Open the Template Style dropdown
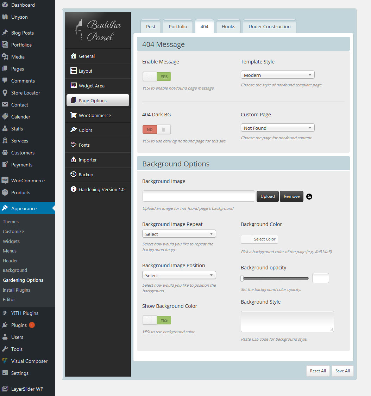Viewport: 371px width, 396px height. (277, 75)
